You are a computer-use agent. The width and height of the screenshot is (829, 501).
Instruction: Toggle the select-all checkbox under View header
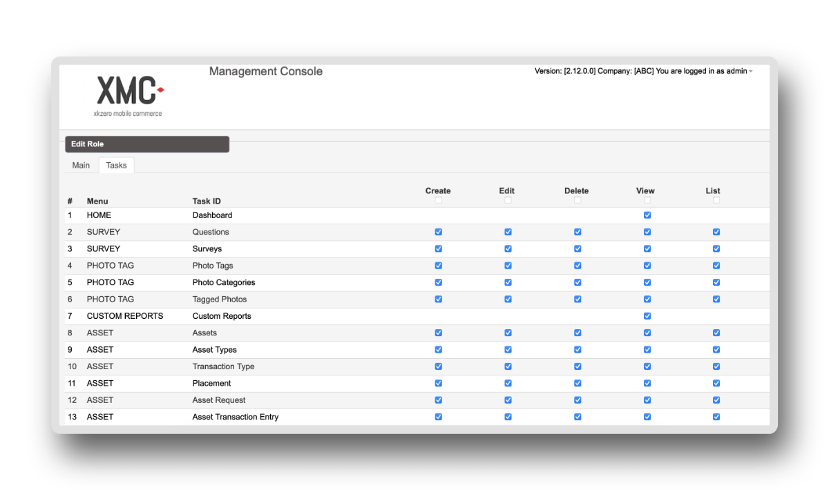tap(647, 199)
